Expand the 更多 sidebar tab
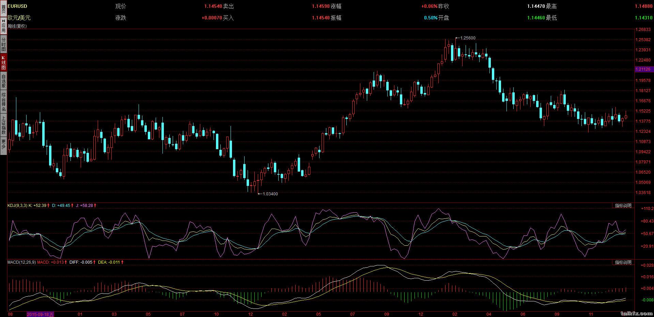 [3, 146]
